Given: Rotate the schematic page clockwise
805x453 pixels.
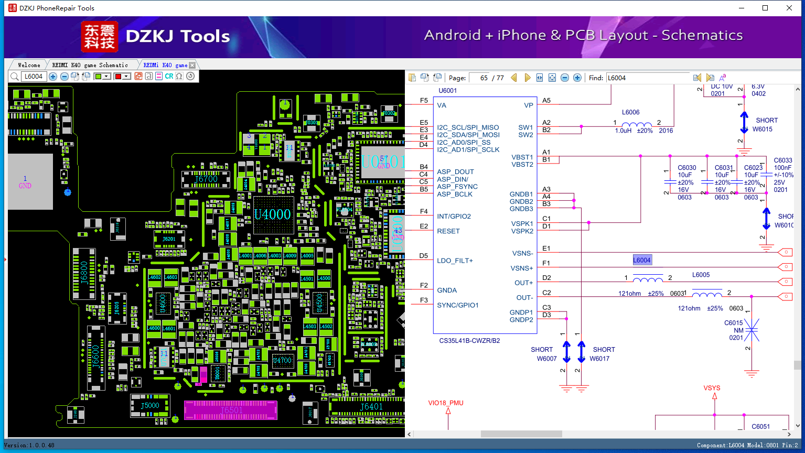Looking at the screenshot, I should tap(425, 78).
